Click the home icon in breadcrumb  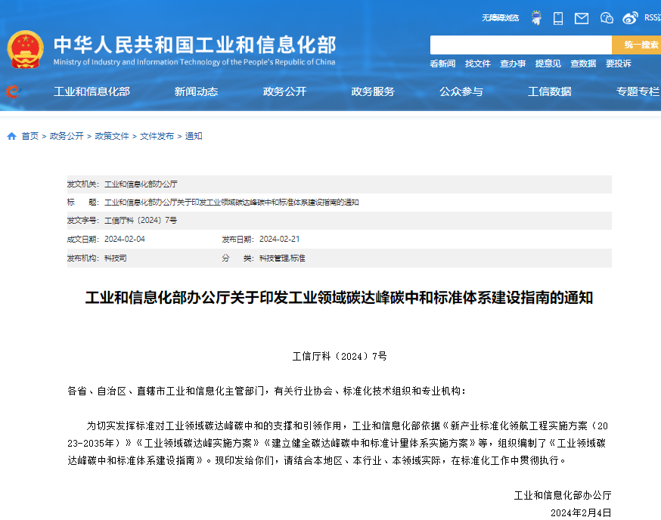[11, 137]
